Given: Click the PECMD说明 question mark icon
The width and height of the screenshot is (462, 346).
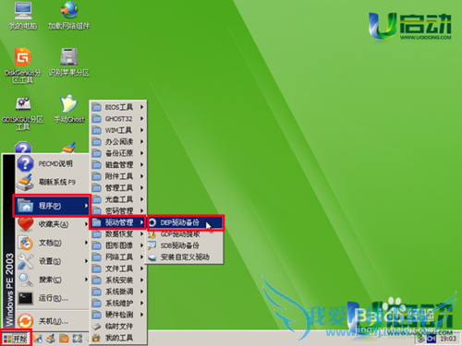Looking at the screenshot, I should pos(25,163).
